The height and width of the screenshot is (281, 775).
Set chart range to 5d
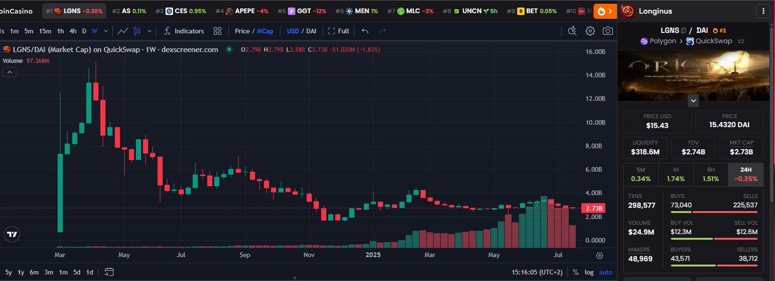(x=76, y=272)
